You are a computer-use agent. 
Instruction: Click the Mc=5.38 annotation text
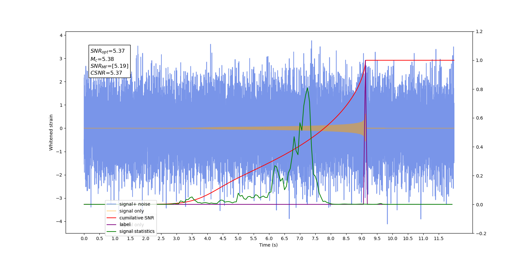point(102,59)
